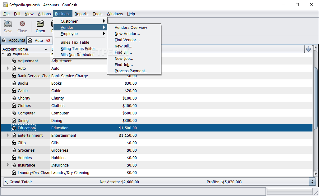Viewport: 319px width, 196px height.
Task: Click the Accounts tab bank icon
Action: (x=4, y=40)
